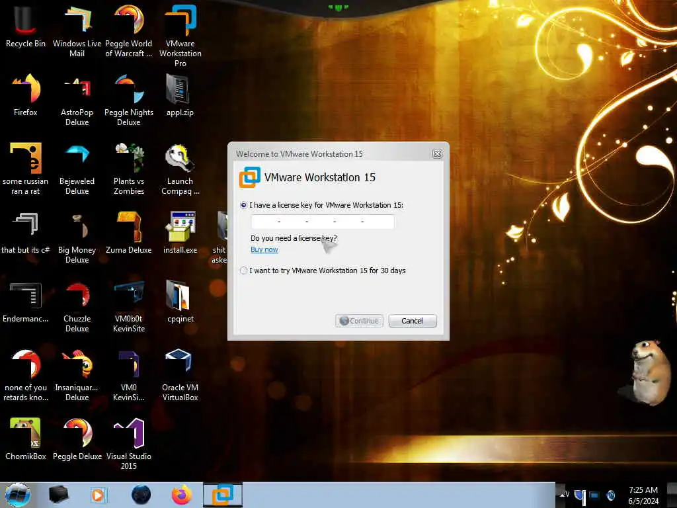Click the black box taskbar icon
This screenshot has height=508, width=677.
(x=58, y=495)
